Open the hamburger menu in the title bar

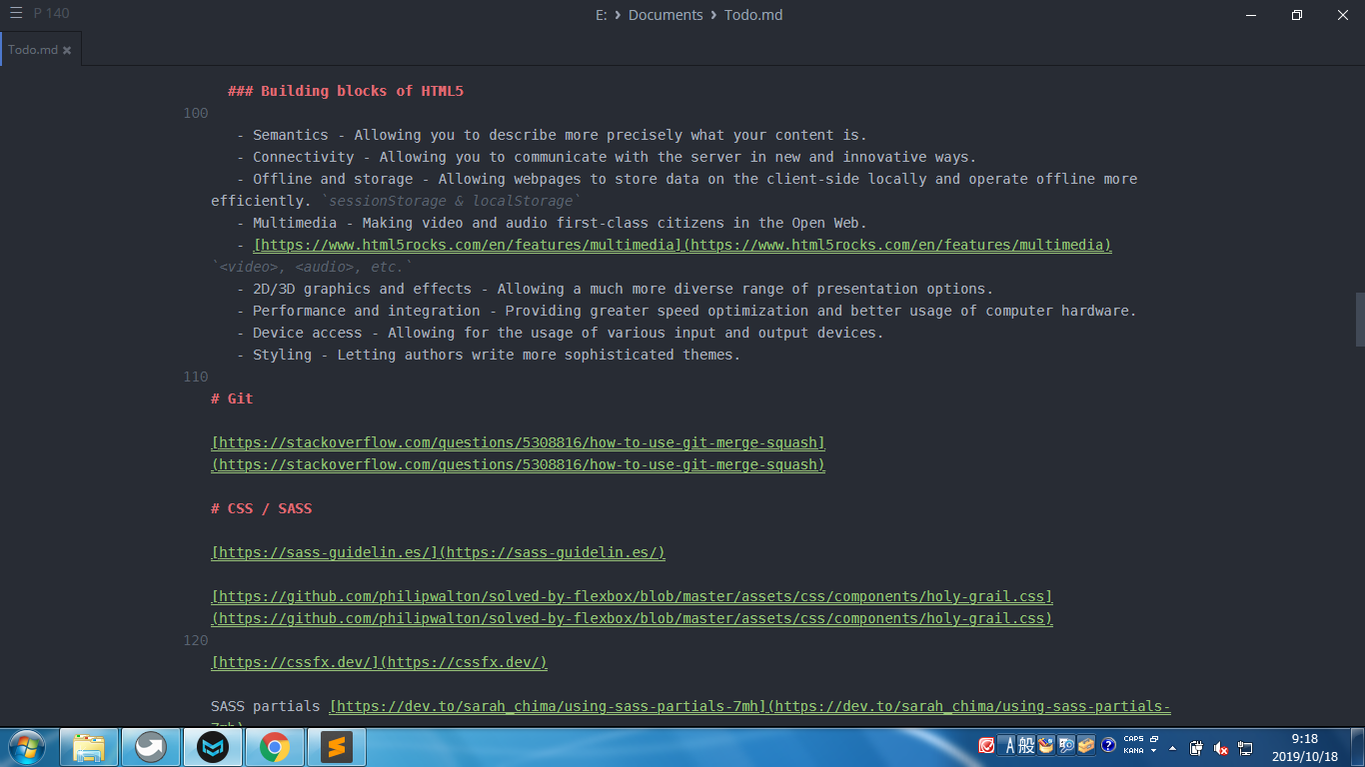point(16,13)
